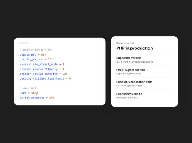Click the '; production php.ini' comment line
192x143 pixels.
pyautogui.click(x=36, y=50)
